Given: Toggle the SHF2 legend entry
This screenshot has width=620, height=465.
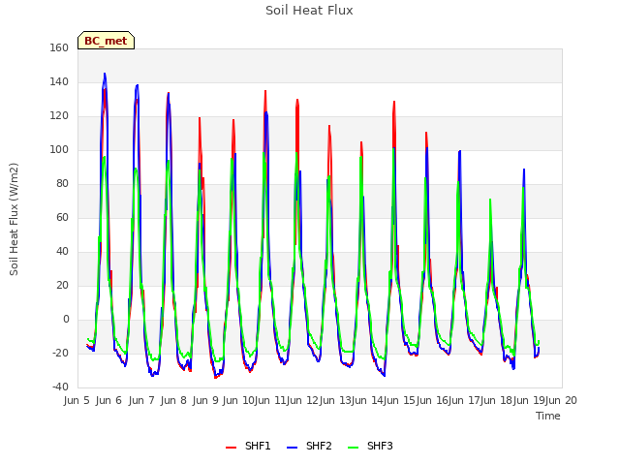Looking at the screenshot, I should click(309, 446).
